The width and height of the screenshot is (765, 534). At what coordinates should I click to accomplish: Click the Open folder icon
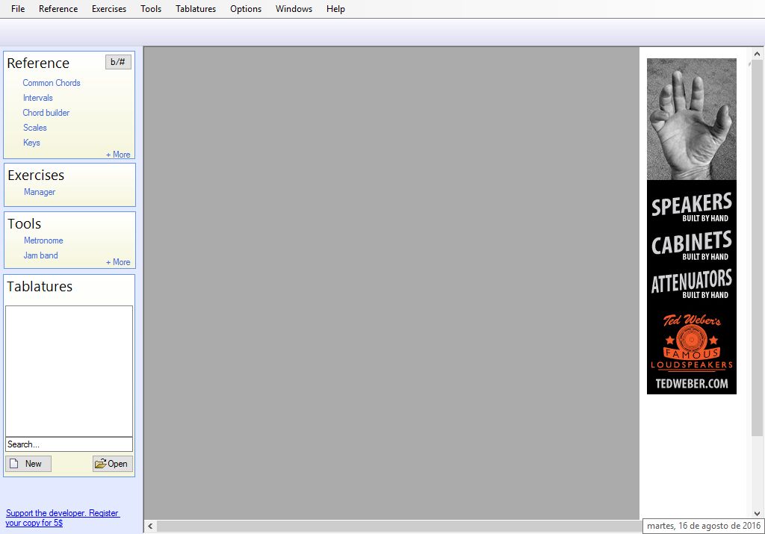click(100, 464)
